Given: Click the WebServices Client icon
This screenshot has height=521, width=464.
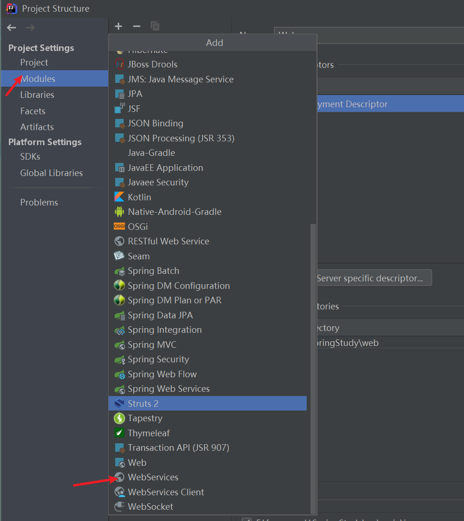Looking at the screenshot, I should coord(119,492).
